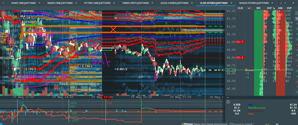The height and width of the screenshot is (125, 298).
Task: Click the ATR indicator label
Action: click(x=250, y=105)
